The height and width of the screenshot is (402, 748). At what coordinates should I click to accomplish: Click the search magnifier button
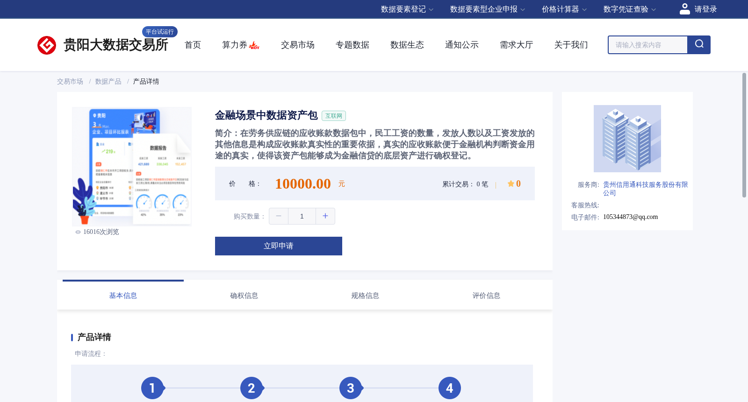(699, 45)
